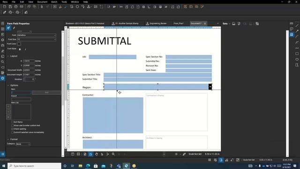Open the Search panel from left sidebar
Viewport: 300px width, 169px height.
click(x=3, y=61)
